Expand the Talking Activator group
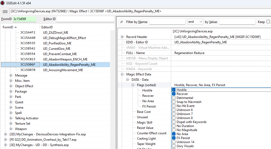 11,118
